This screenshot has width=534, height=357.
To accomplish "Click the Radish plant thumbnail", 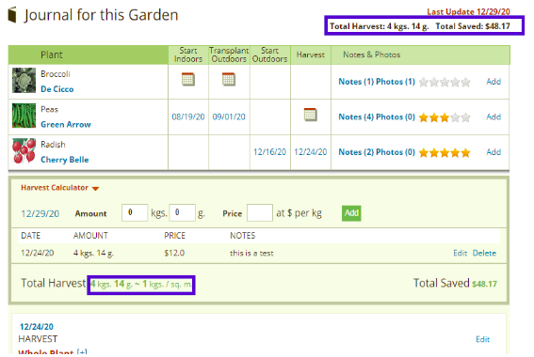I will pyautogui.click(x=24, y=151).
